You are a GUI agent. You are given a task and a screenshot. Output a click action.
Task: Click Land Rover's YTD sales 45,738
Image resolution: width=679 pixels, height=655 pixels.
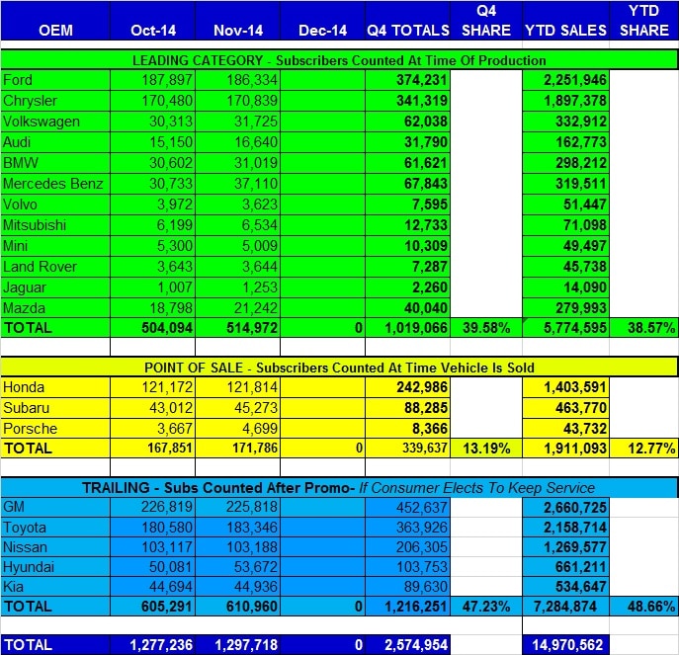(x=566, y=267)
